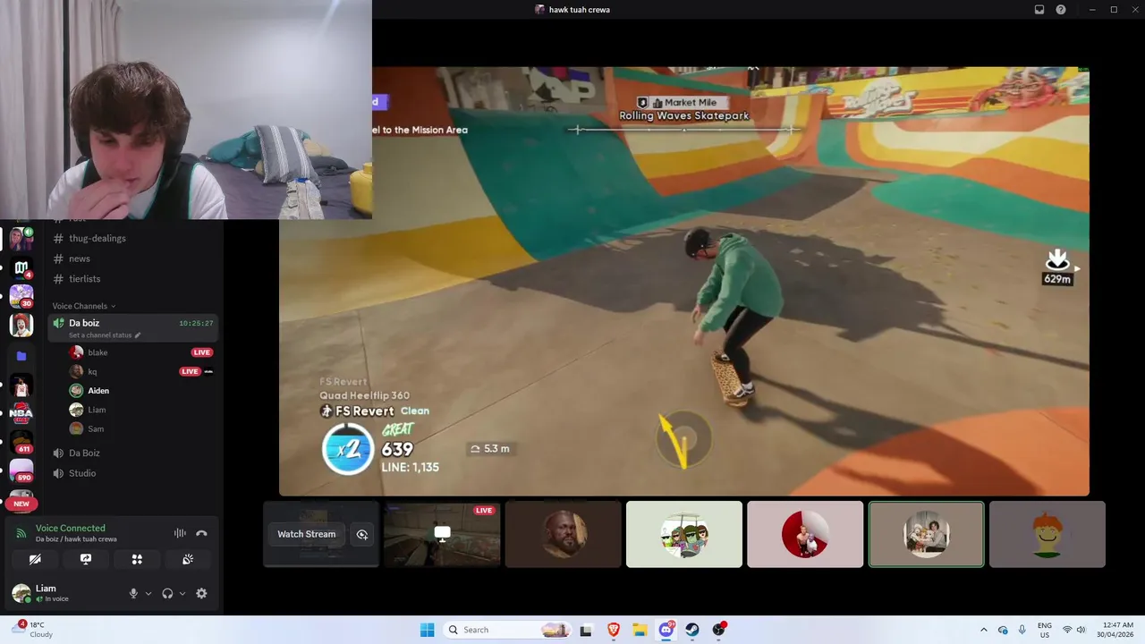Image resolution: width=1145 pixels, height=644 pixels.
Task: Deafen with the headphones icon
Action: (x=167, y=593)
